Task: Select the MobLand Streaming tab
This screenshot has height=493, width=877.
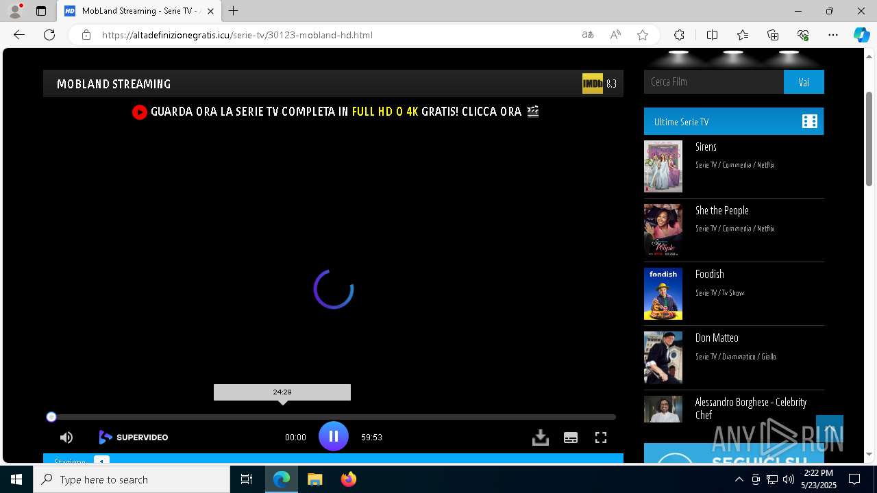Action: pos(139,11)
